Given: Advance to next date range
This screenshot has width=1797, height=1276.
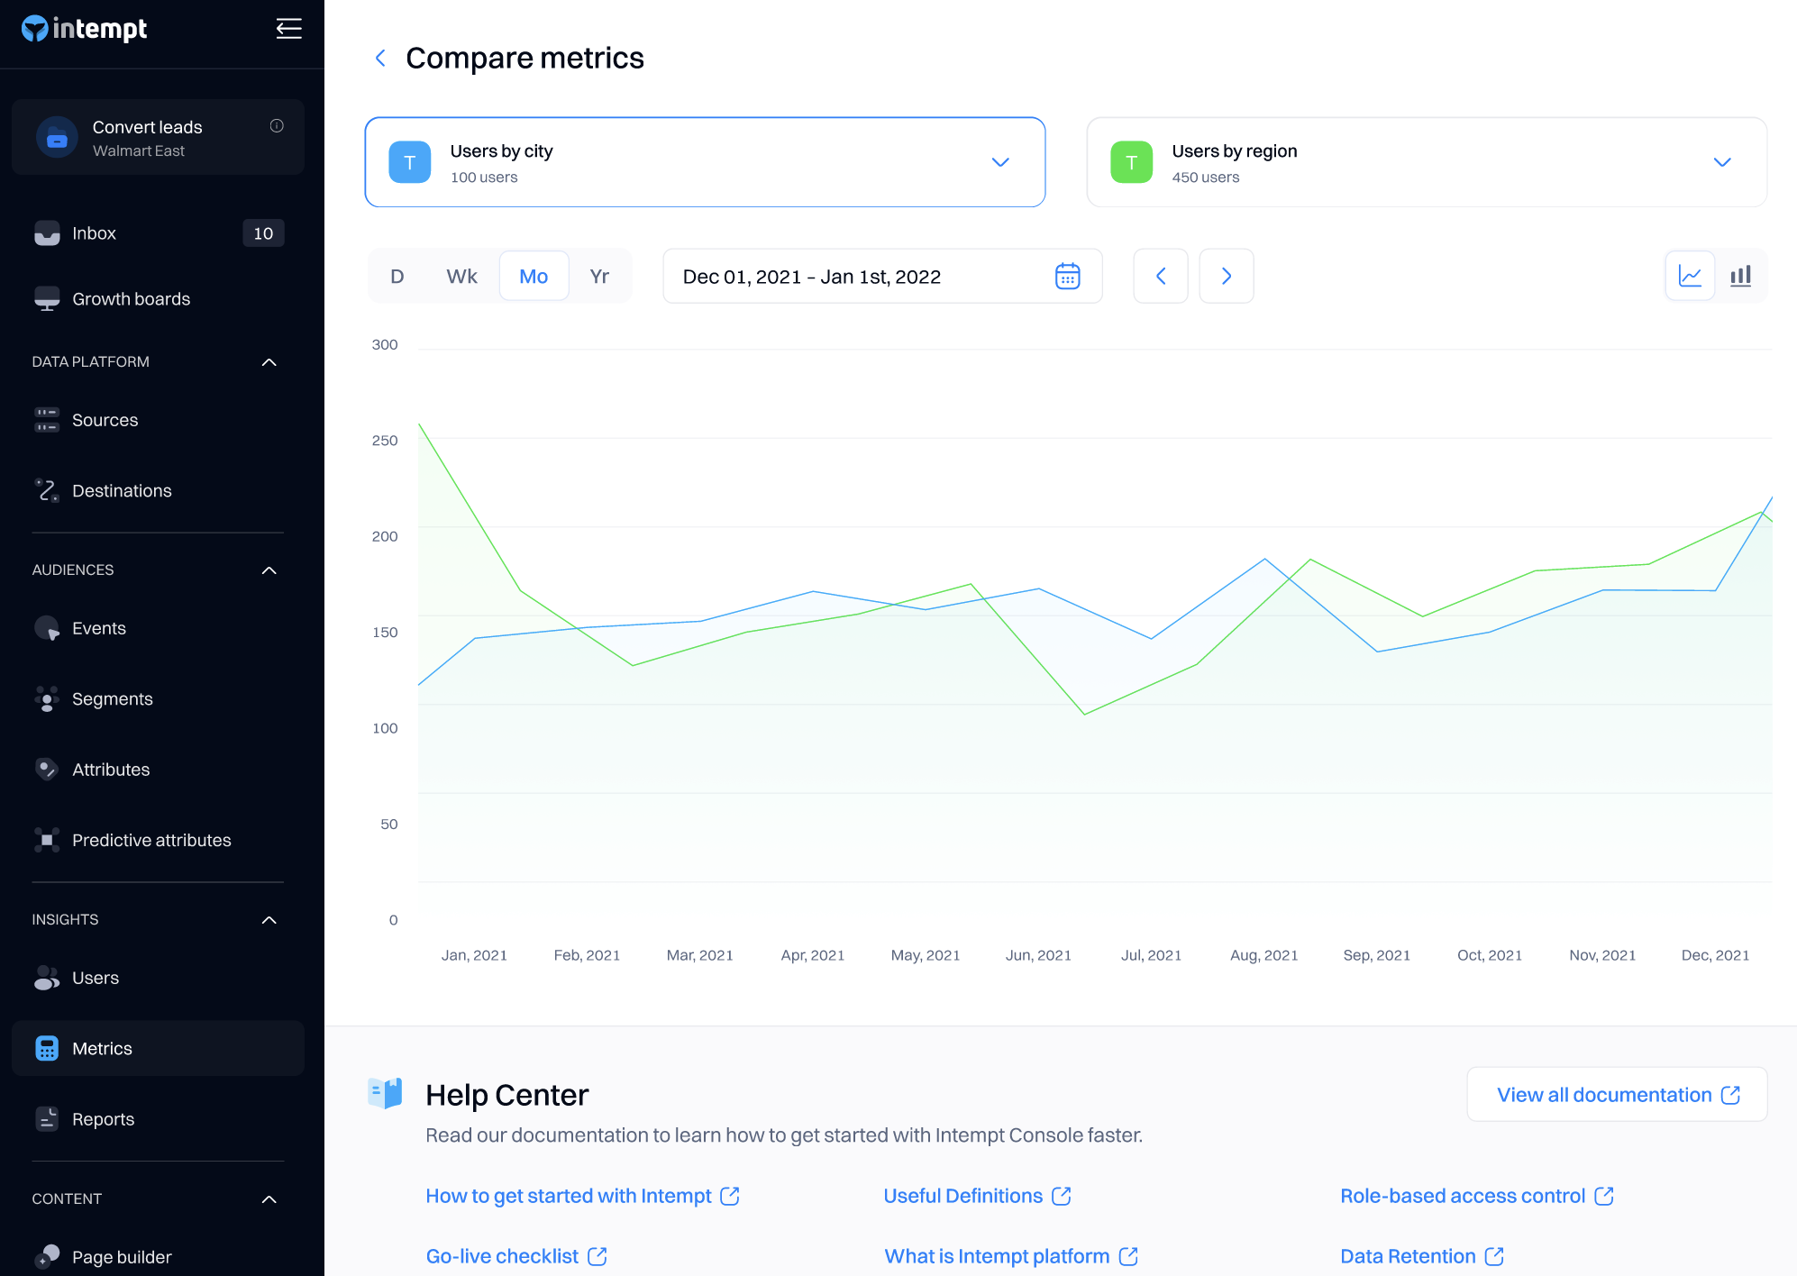Looking at the screenshot, I should point(1226,276).
